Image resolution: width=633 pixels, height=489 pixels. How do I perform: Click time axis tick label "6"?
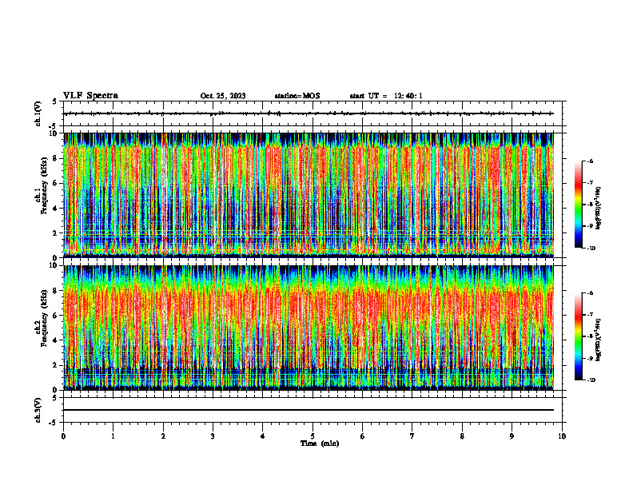[x=363, y=436]
